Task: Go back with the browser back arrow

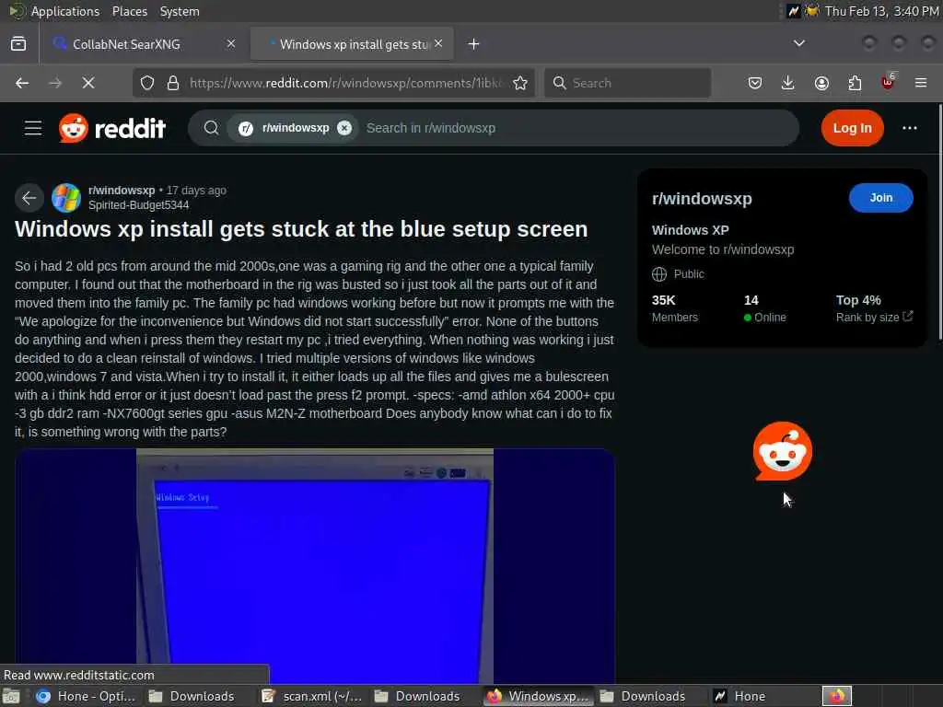Action: [22, 83]
